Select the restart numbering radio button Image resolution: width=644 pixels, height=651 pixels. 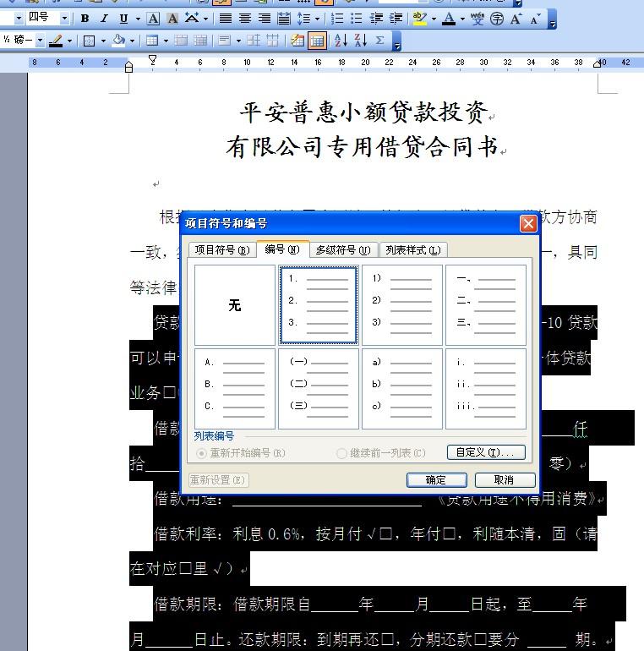tap(202, 453)
